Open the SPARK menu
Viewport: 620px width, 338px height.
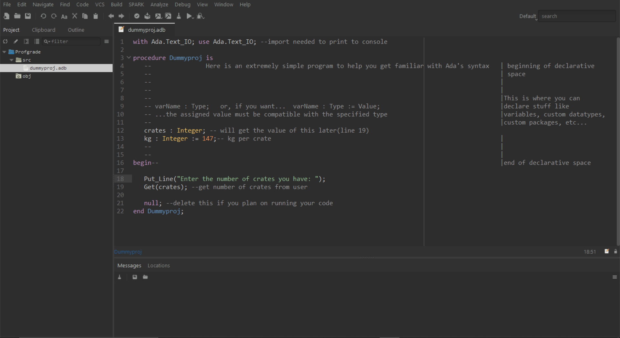click(136, 5)
